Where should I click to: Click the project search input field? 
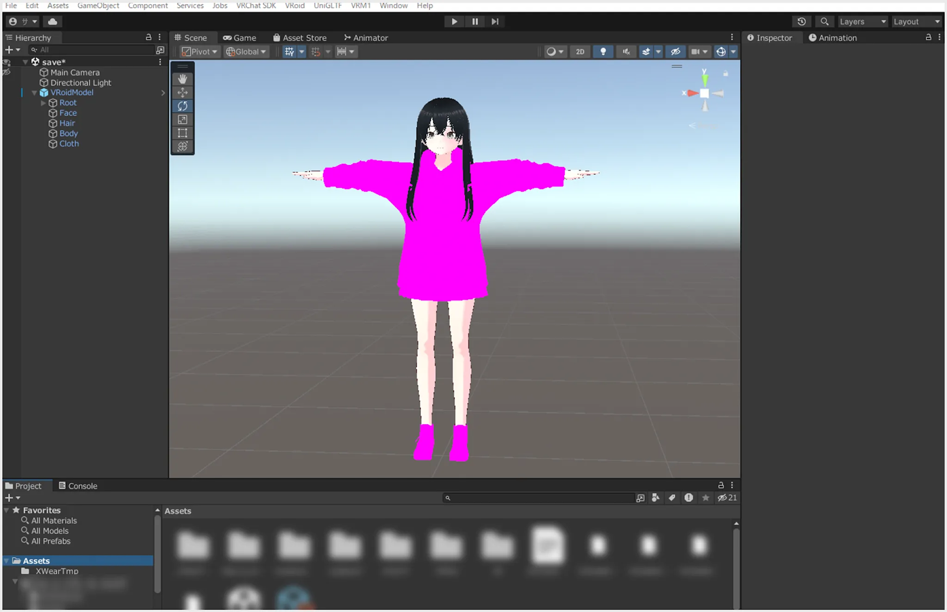[x=539, y=497]
